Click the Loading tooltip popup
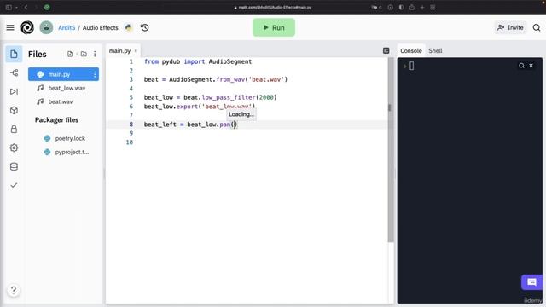The width and height of the screenshot is (546, 307). click(x=241, y=114)
